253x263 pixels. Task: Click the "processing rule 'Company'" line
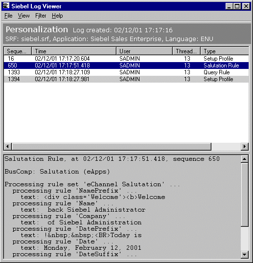click(69, 216)
